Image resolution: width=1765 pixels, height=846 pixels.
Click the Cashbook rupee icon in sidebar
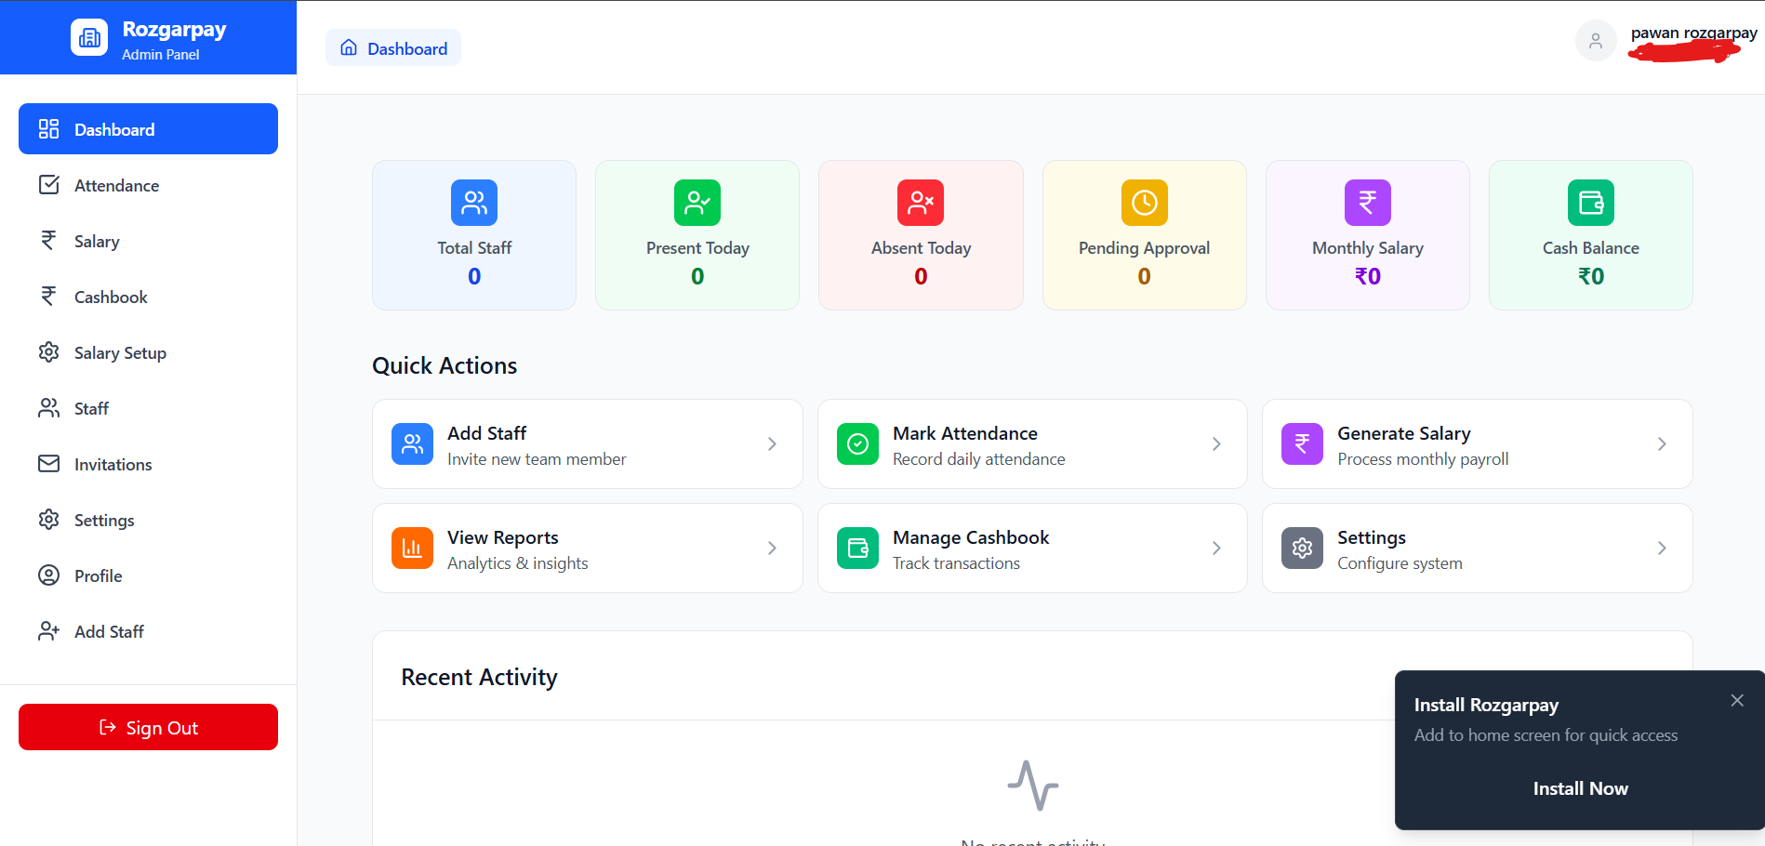point(49,297)
